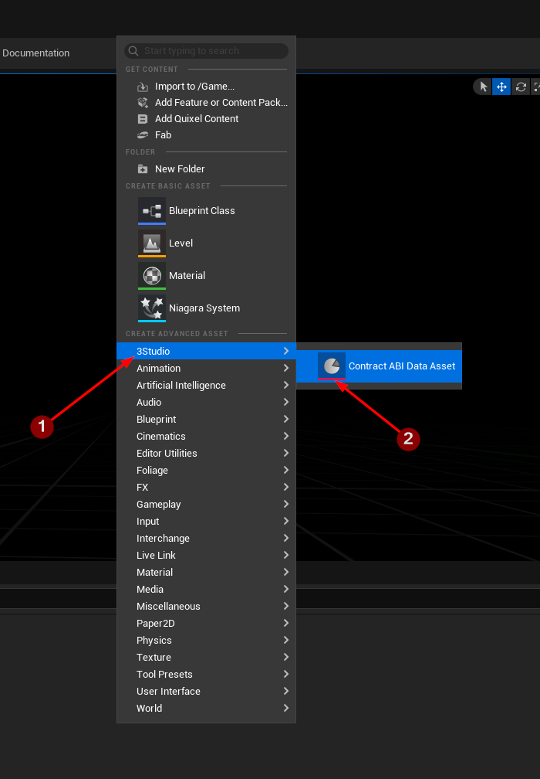
Task: Open the Physics category
Action: [206, 641]
